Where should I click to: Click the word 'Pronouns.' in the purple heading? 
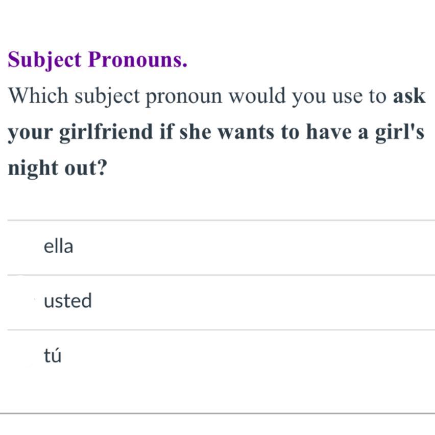(x=138, y=60)
